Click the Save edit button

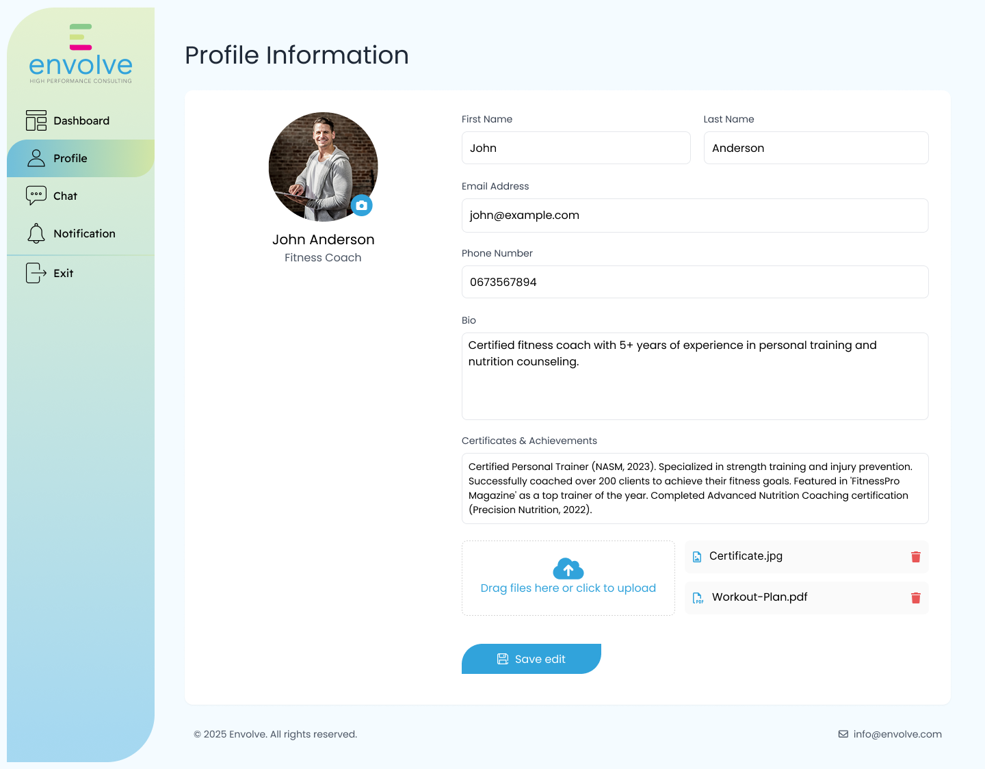pyautogui.click(x=531, y=659)
